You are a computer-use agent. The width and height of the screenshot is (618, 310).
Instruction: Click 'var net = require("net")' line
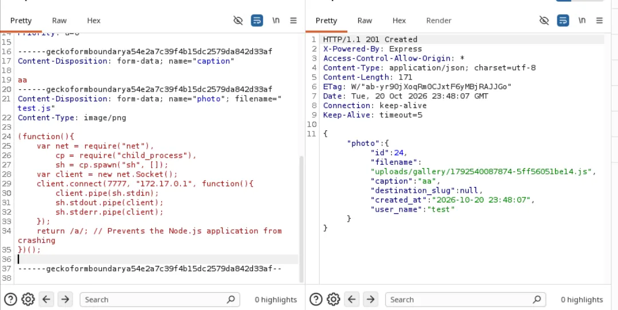click(96, 146)
